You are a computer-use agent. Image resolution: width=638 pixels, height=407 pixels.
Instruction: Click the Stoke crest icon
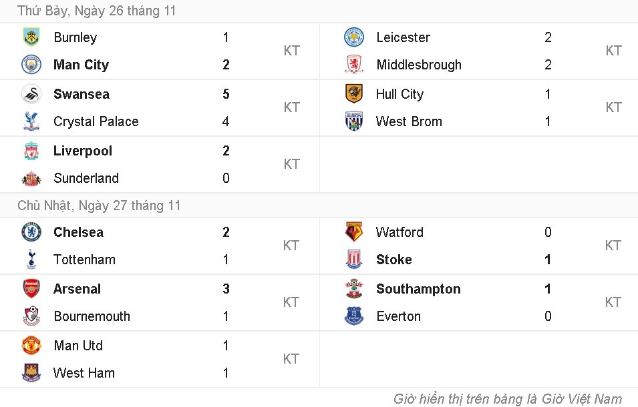(x=353, y=259)
